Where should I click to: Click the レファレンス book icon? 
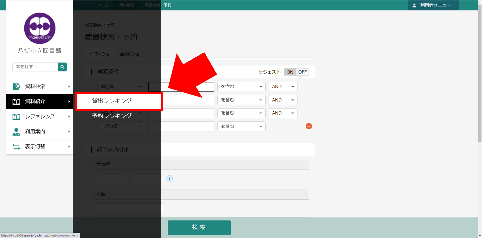point(16,117)
